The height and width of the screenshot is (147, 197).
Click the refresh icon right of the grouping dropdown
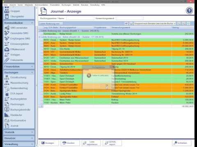[x=189, y=24]
